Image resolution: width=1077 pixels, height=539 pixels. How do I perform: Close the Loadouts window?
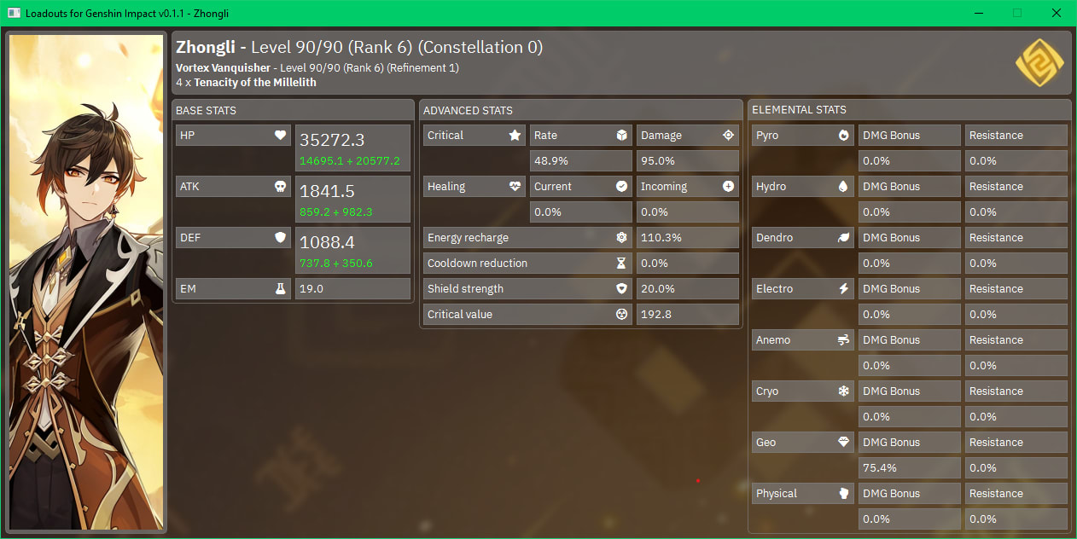point(1057,13)
